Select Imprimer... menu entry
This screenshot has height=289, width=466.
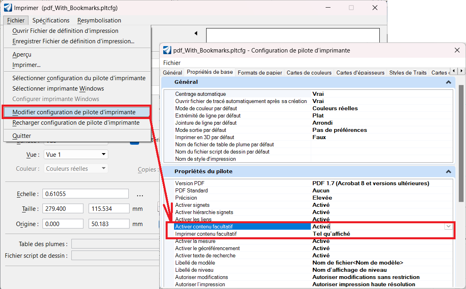26,65
